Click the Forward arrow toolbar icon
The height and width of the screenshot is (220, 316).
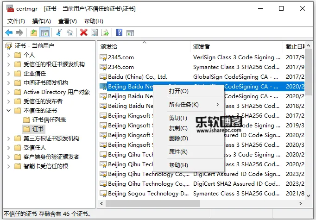tap(19, 32)
